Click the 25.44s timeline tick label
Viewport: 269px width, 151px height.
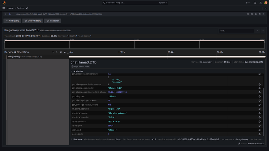[171, 52]
